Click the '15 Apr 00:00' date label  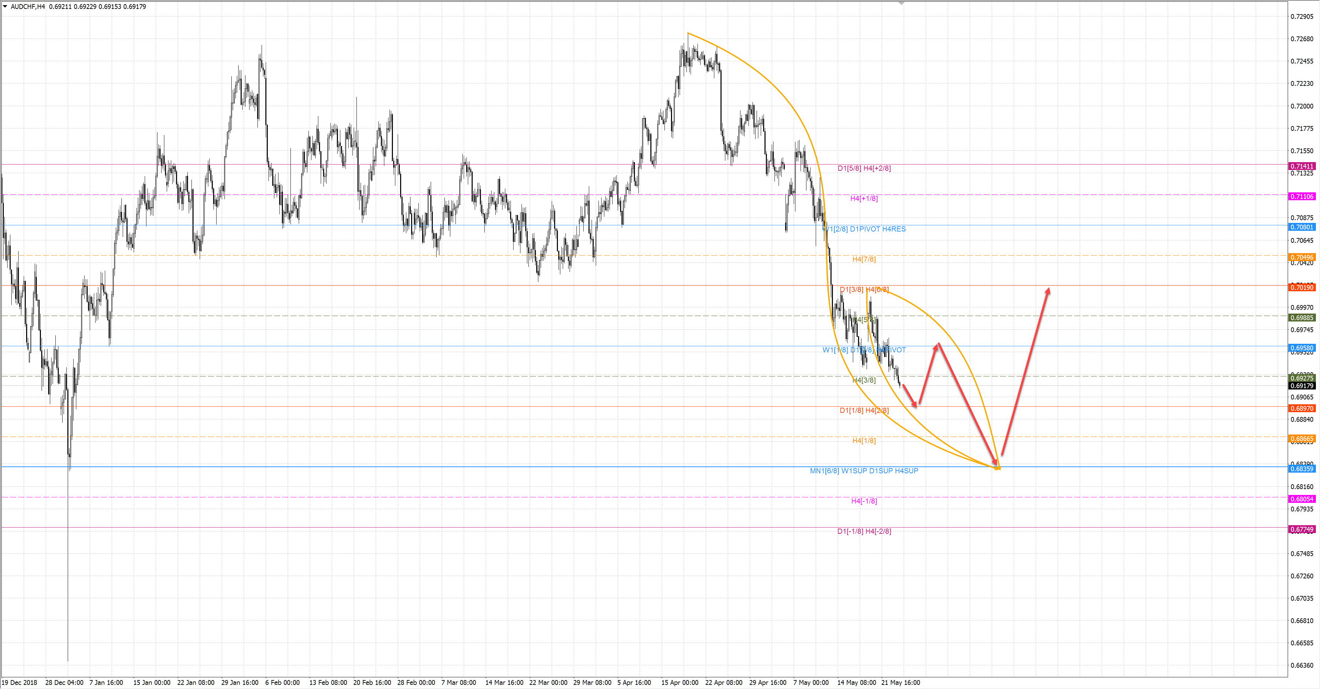[680, 682]
